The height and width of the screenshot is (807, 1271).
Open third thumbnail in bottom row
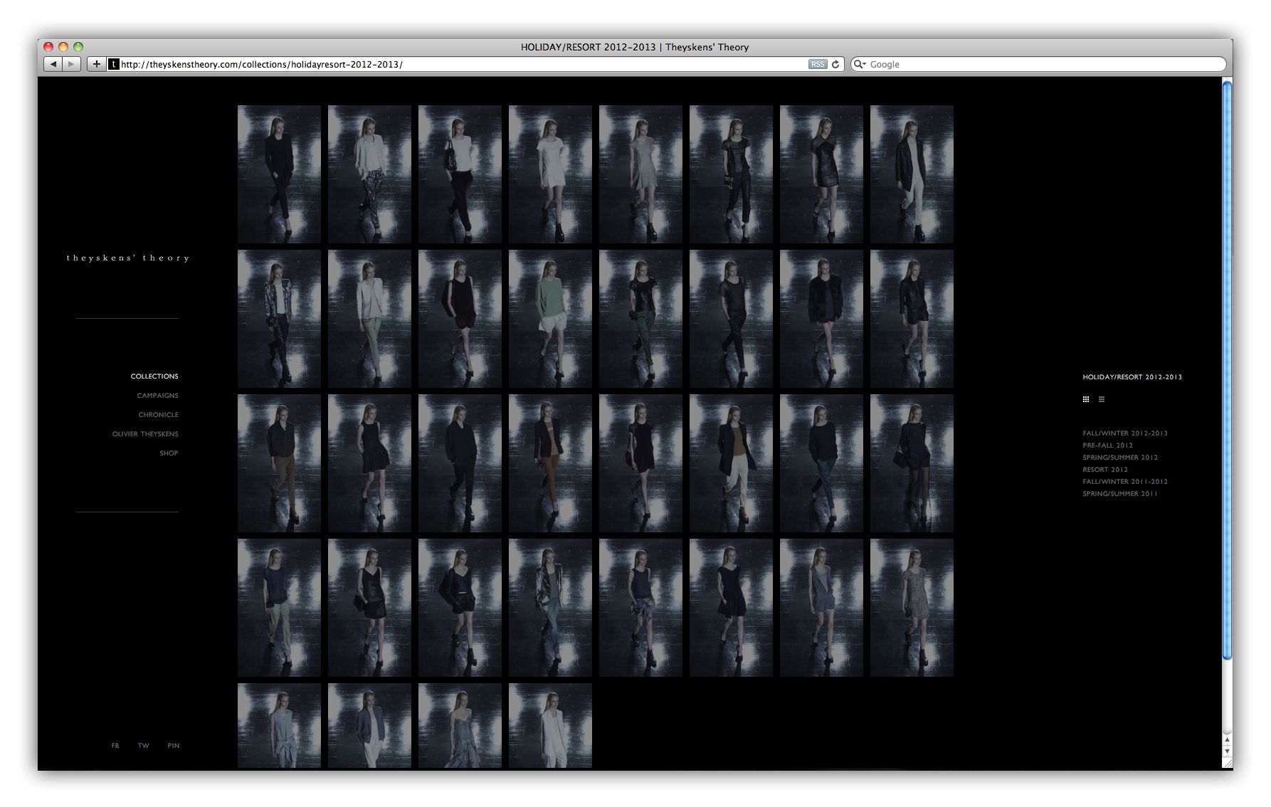tap(460, 725)
